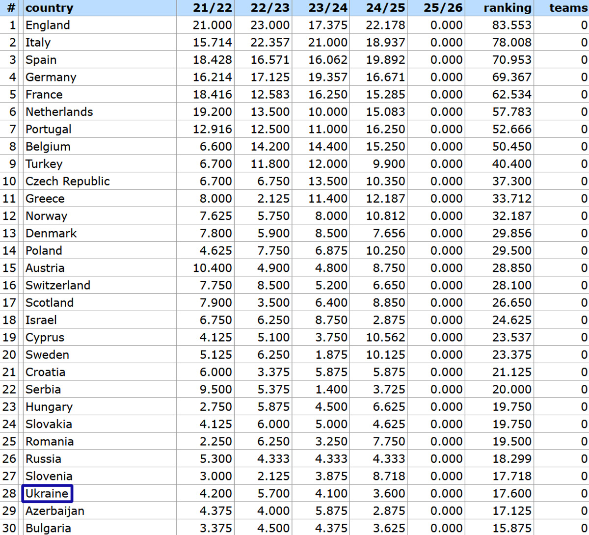
Task: Open Azerbaijan's country page
Action: click(55, 511)
